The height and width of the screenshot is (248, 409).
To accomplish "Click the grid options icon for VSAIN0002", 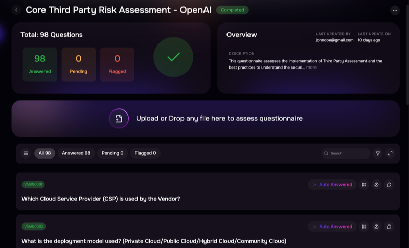I will 364,227.
